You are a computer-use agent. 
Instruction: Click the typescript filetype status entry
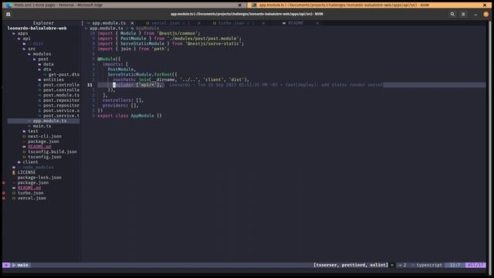[x=429, y=265]
